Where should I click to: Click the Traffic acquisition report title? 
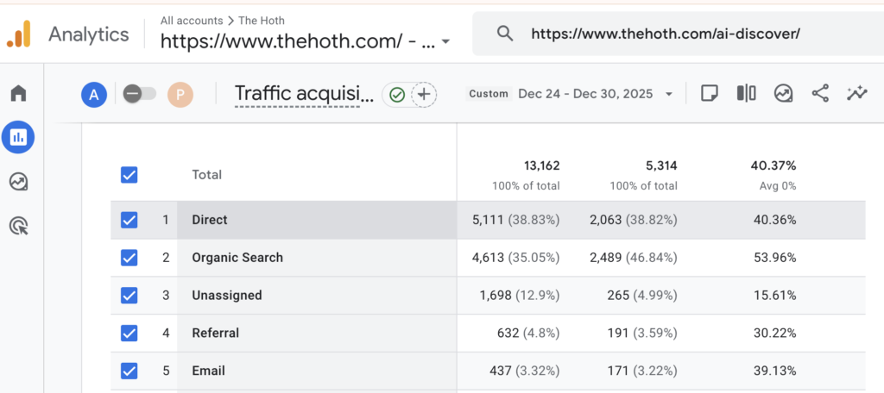(x=304, y=94)
